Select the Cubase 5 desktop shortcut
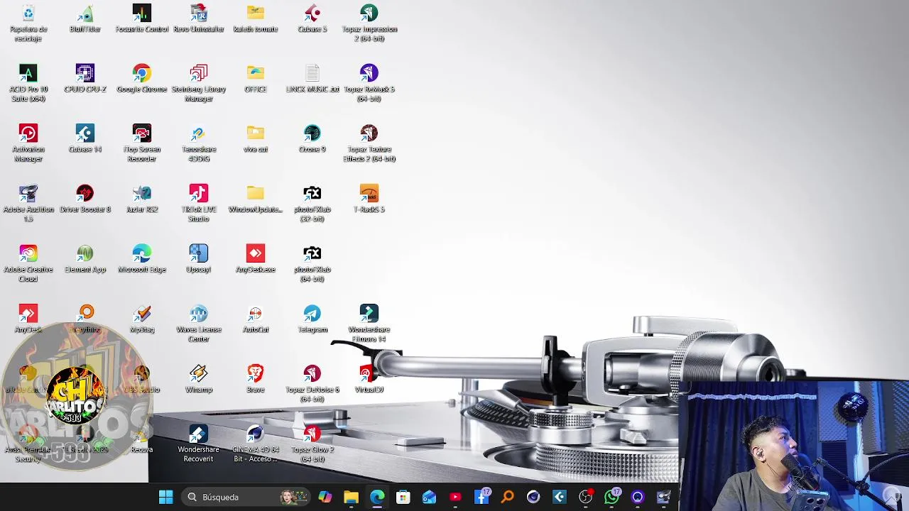The image size is (909, 511). click(312, 18)
